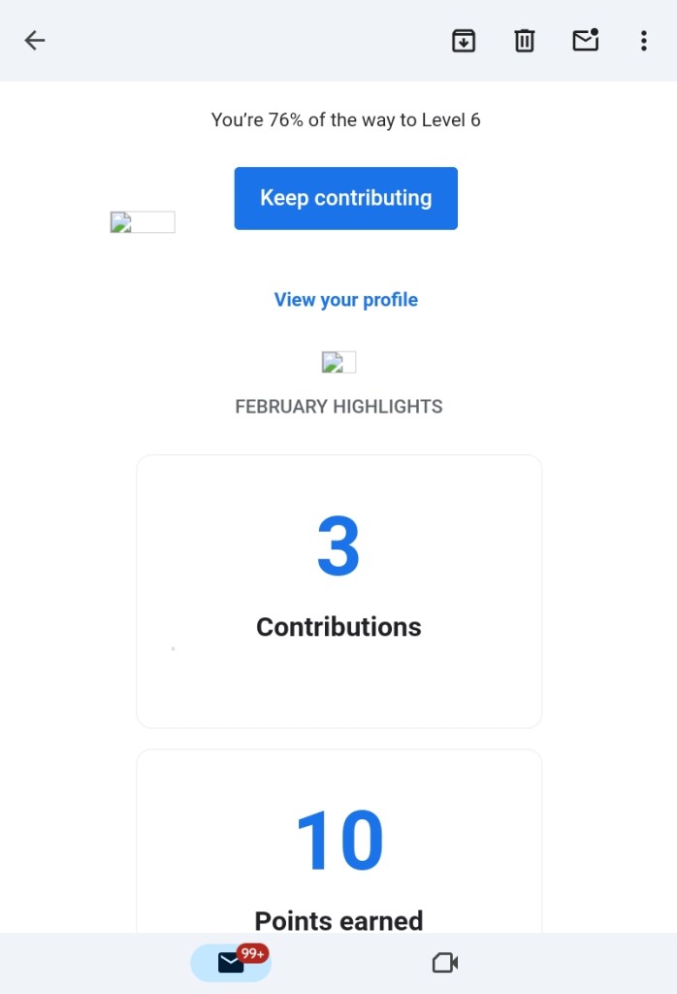Open the View your profile link

tap(345, 300)
